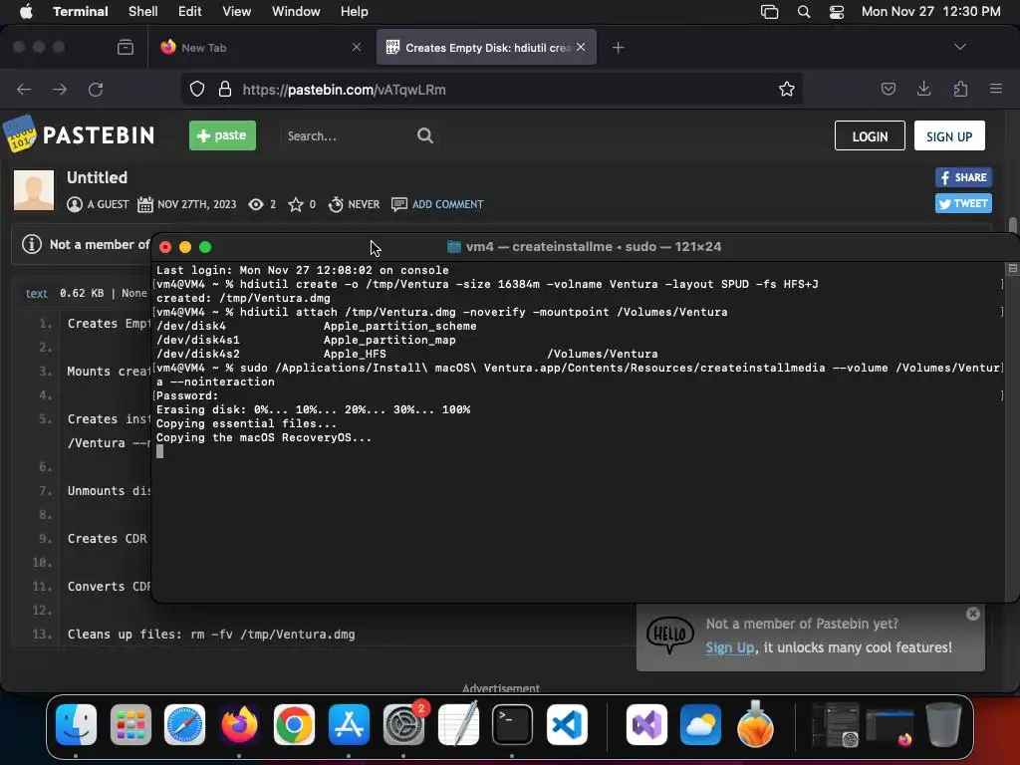Open Terminal from the Dock
1020x765 pixels.
pyautogui.click(x=512, y=724)
